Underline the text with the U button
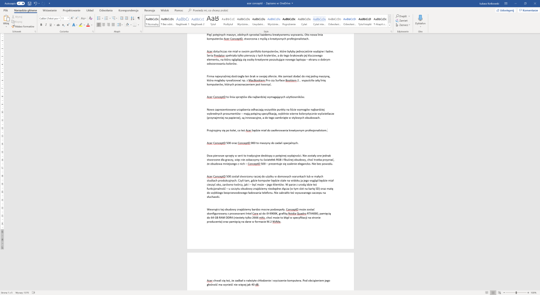This screenshot has width=540, height=295. coord(50,25)
